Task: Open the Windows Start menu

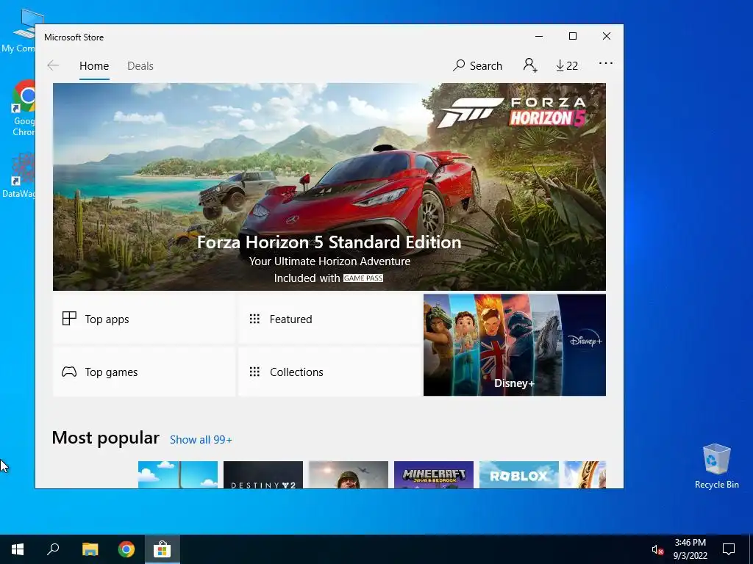Action: [x=18, y=549]
